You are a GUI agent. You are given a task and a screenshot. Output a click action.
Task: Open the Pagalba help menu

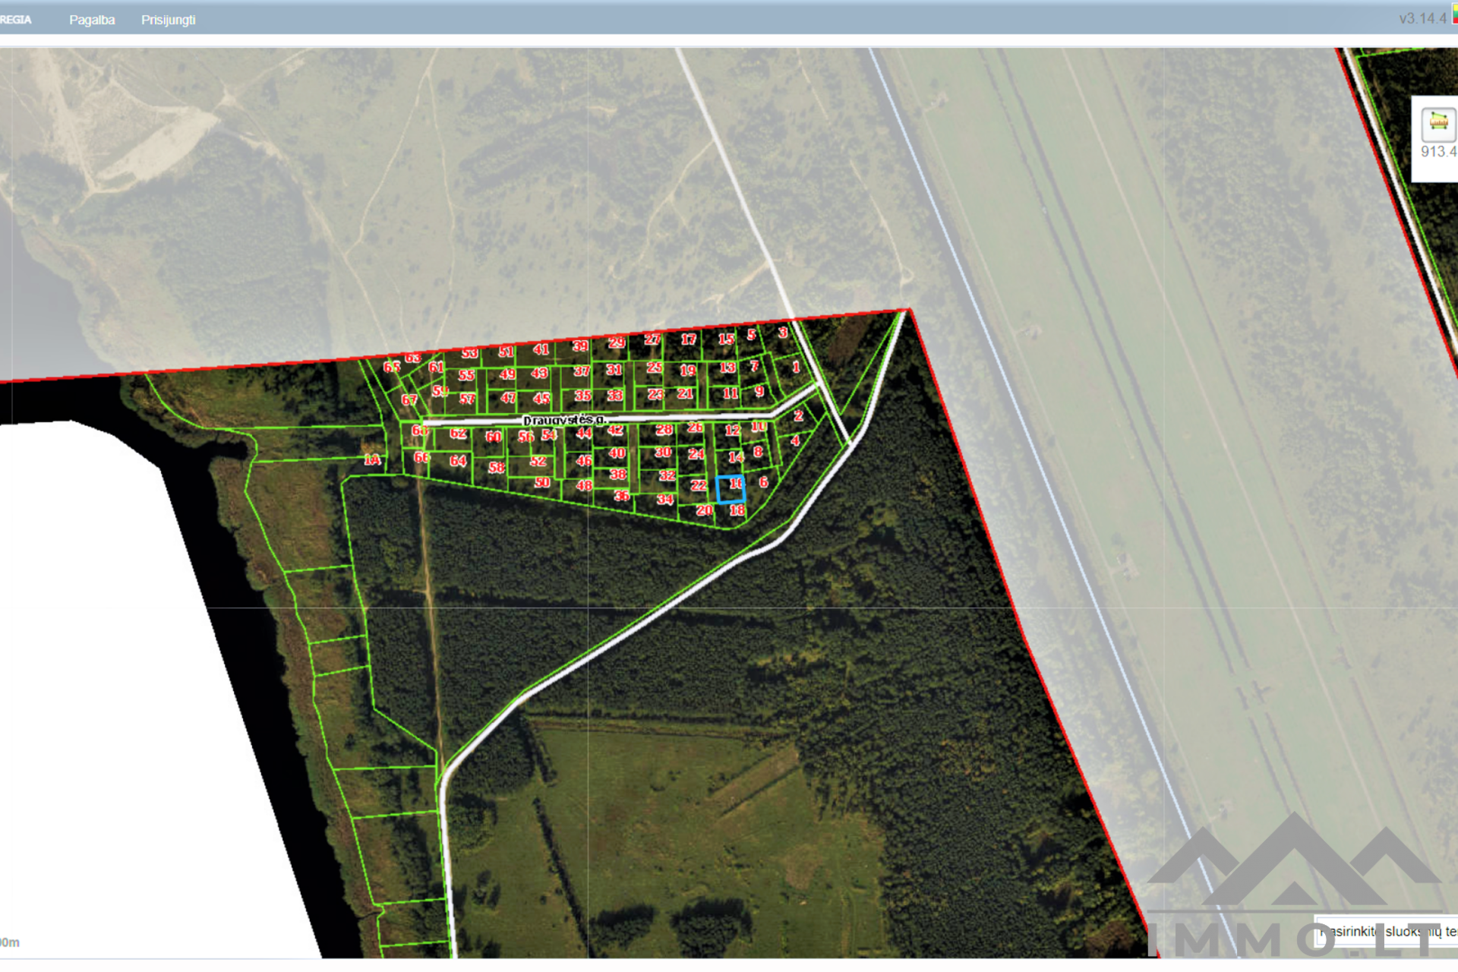92,20
